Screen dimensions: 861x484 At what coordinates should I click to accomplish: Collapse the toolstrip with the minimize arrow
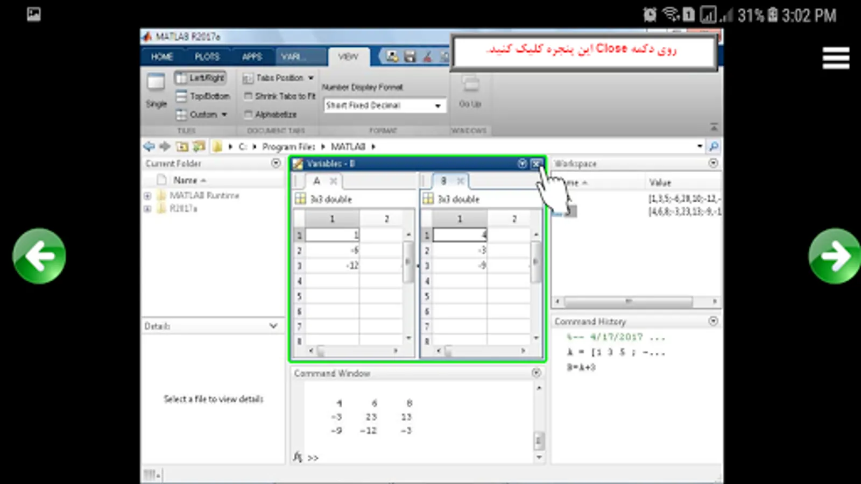[x=714, y=127]
